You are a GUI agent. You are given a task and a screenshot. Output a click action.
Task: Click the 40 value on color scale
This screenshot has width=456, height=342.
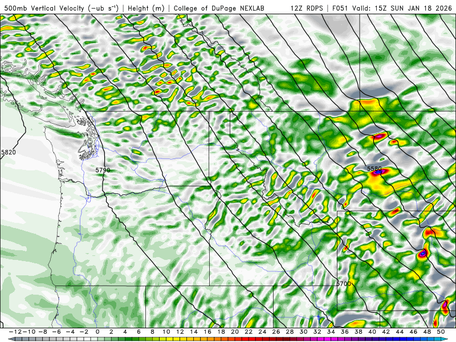[x=372, y=332]
